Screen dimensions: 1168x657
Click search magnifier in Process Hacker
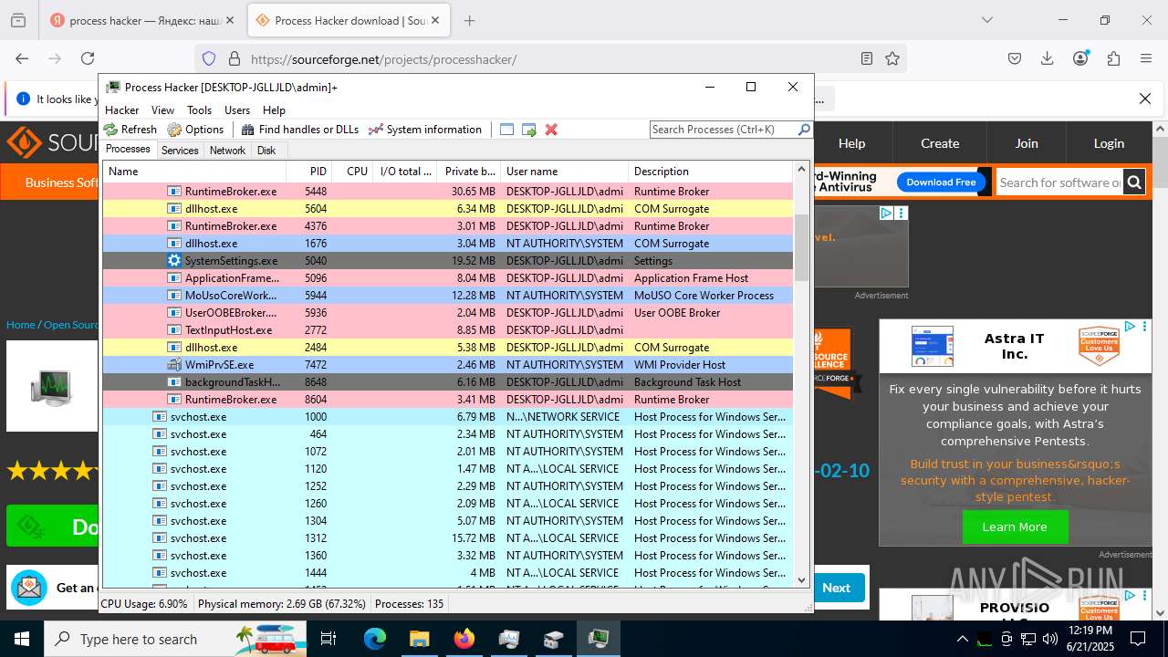804,130
